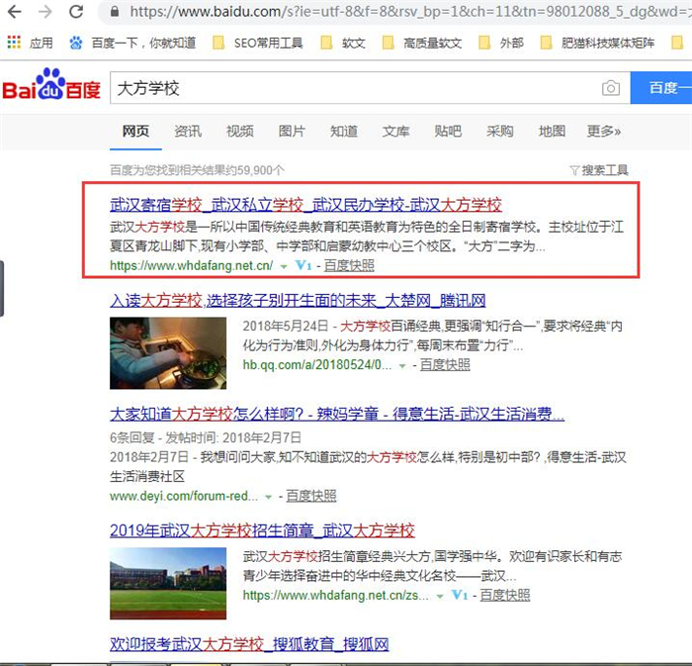692x666 pixels.
Task: Open 百度一下，你就知道 bookmark
Action: coord(132,43)
